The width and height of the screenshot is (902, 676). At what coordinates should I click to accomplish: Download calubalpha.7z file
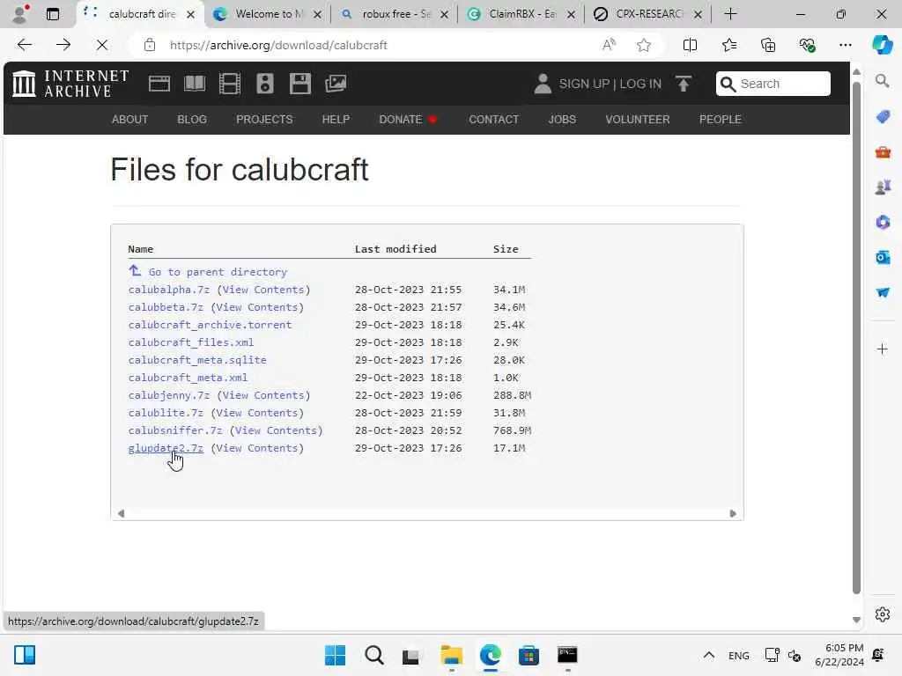tap(168, 290)
